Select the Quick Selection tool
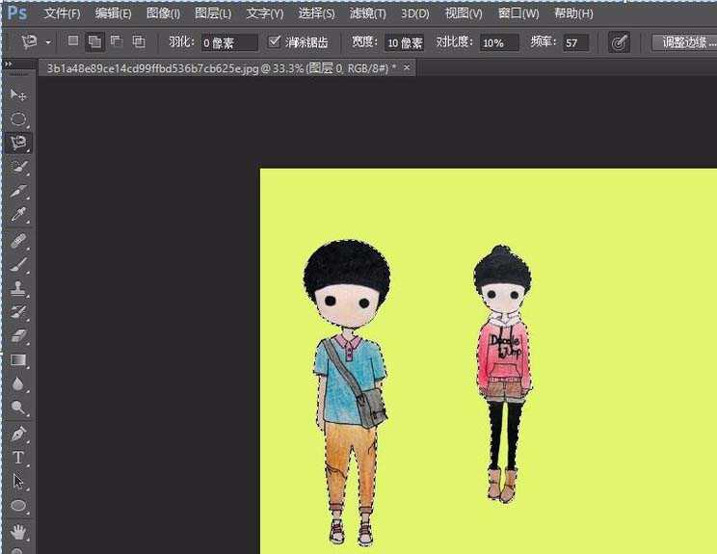 (18, 168)
